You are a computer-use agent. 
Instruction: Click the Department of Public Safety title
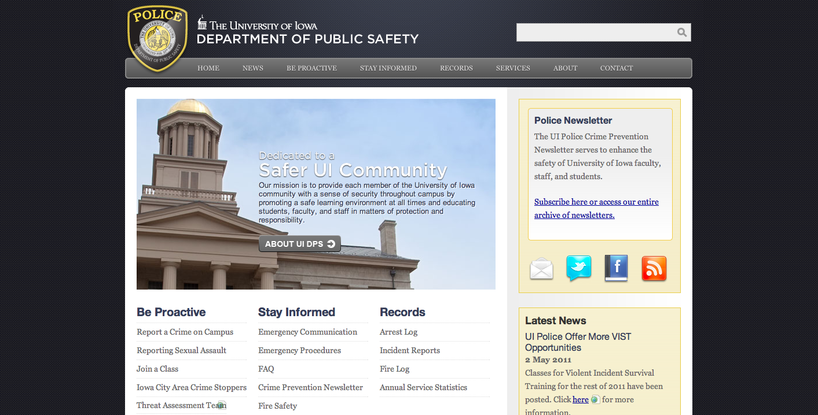click(x=307, y=39)
